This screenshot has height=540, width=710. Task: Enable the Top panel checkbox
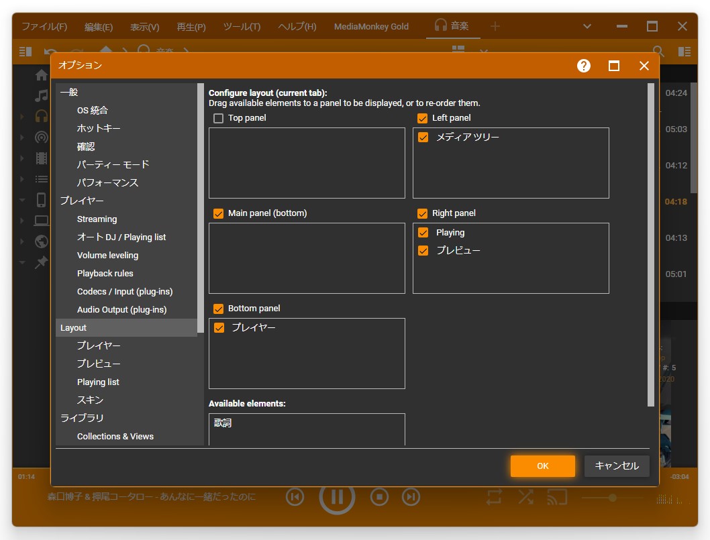coord(218,117)
